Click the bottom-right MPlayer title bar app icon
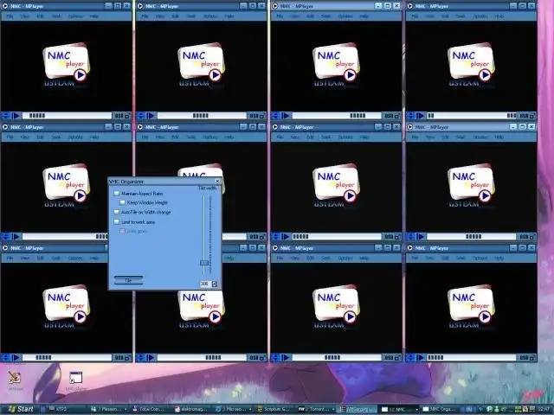Image resolution: width=554 pixels, height=415 pixels. click(409, 248)
